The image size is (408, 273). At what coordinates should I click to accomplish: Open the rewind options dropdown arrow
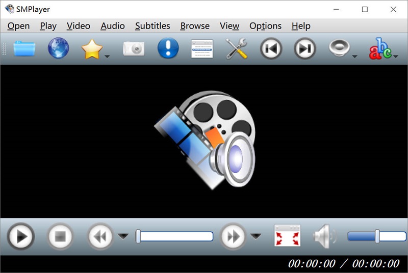123,236
